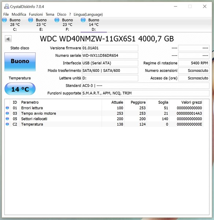
Task: Switch to drive E: tab
Action: point(41,25)
